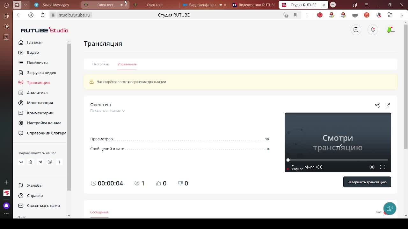Go back in the browser
This screenshot has width=408, height=229.
click(x=19, y=15)
